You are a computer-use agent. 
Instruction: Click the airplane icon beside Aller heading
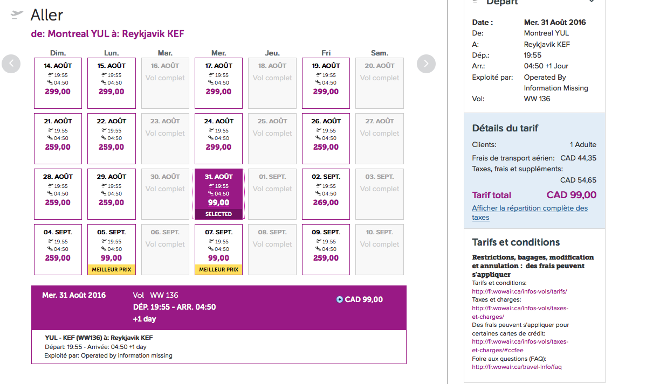point(17,15)
